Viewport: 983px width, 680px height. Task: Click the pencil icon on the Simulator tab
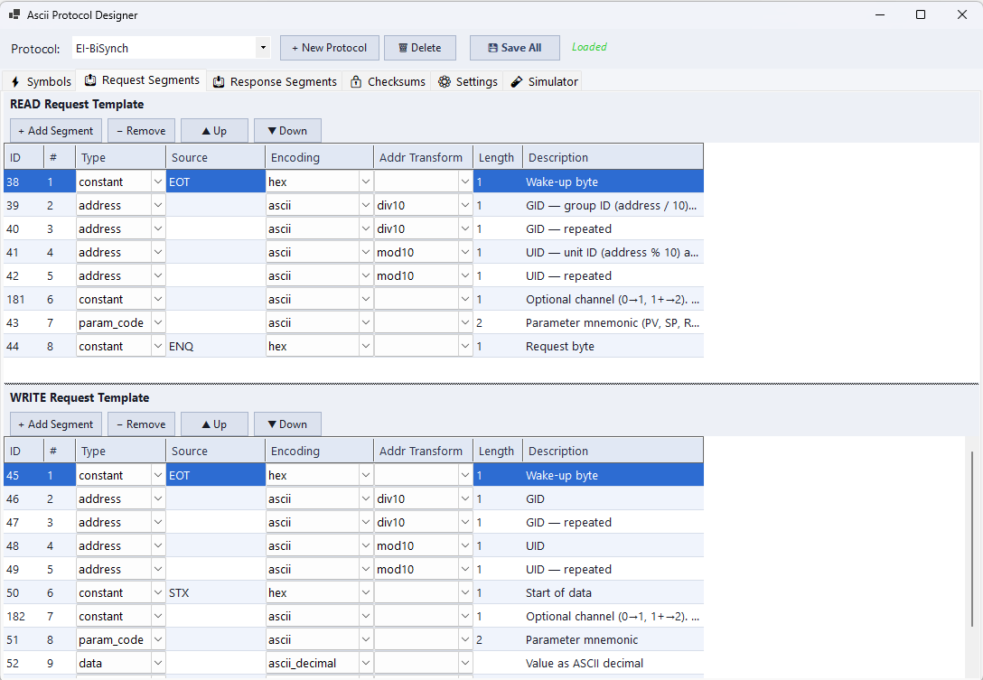click(x=516, y=80)
